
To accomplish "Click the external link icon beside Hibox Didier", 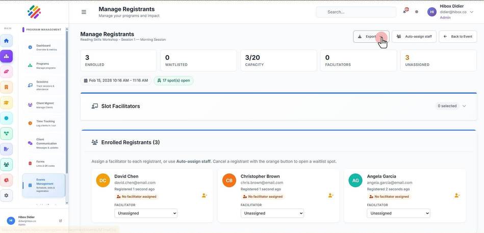I will (x=61, y=221).
